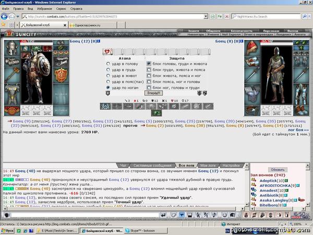Click the eraser clear chat icon
Screen dimensions: 313x235
coord(174,215)
